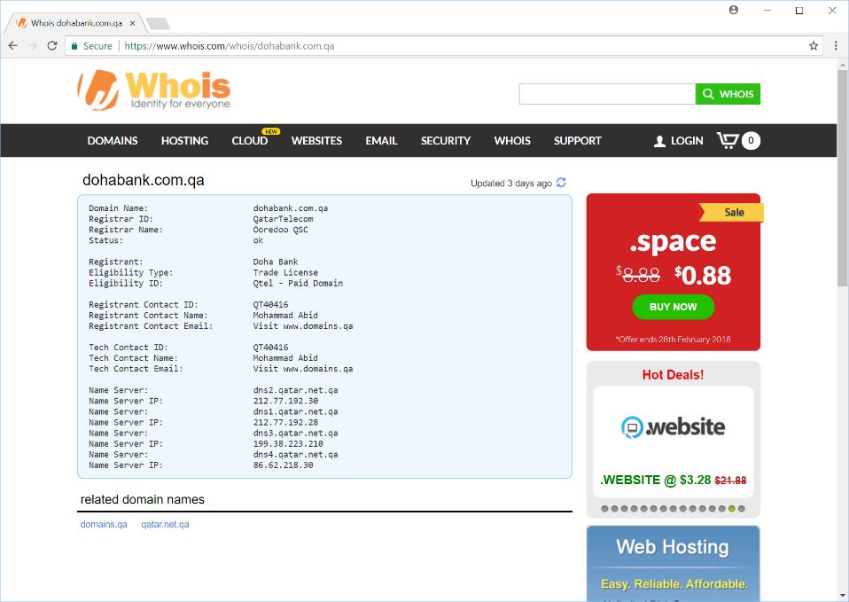Click BUY NOW on the .space ad
Viewport: 849px width, 602px height.
click(x=673, y=307)
